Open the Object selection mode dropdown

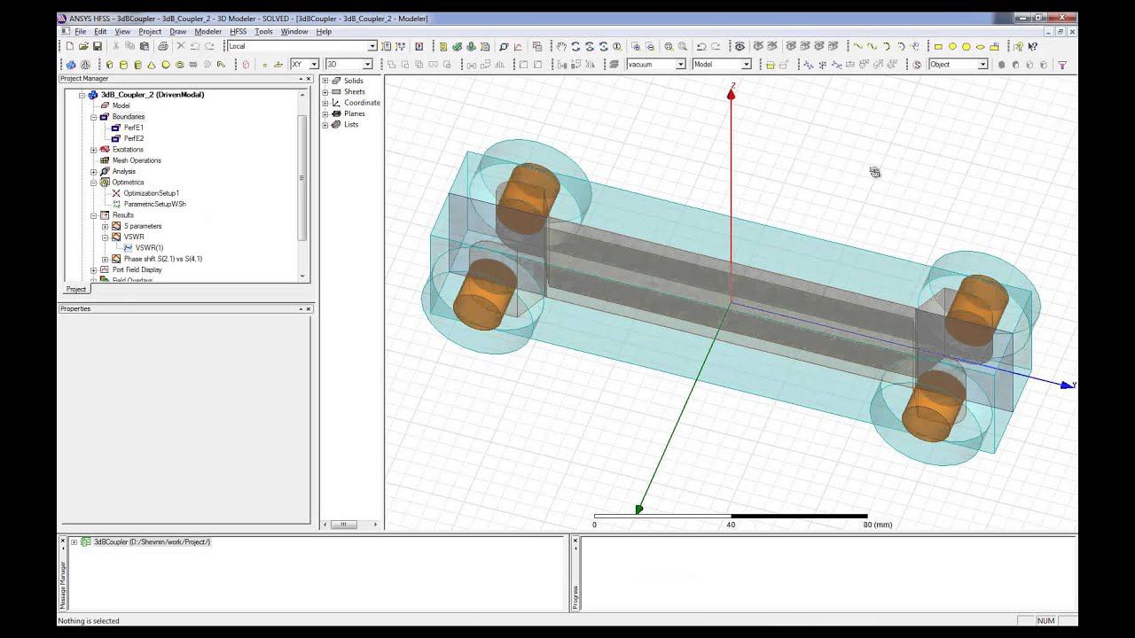[982, 64]
